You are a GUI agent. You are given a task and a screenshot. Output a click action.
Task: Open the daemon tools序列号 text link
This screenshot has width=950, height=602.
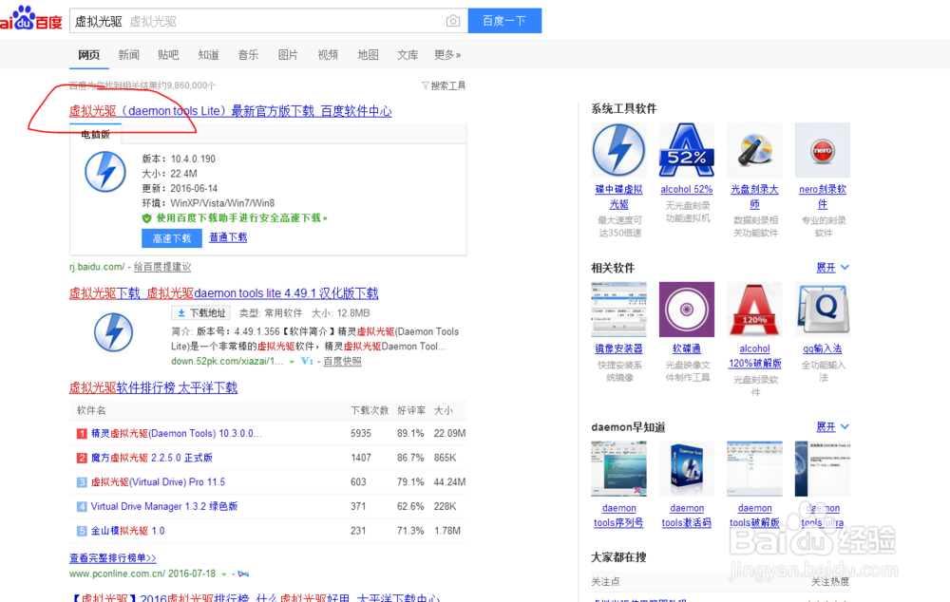(618, 516)
